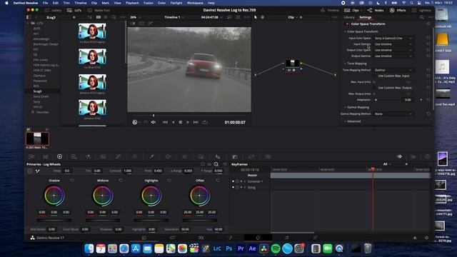This screenshot has width=457, height=257.
Task: Jump to the first frame
Action: [165, 122]
